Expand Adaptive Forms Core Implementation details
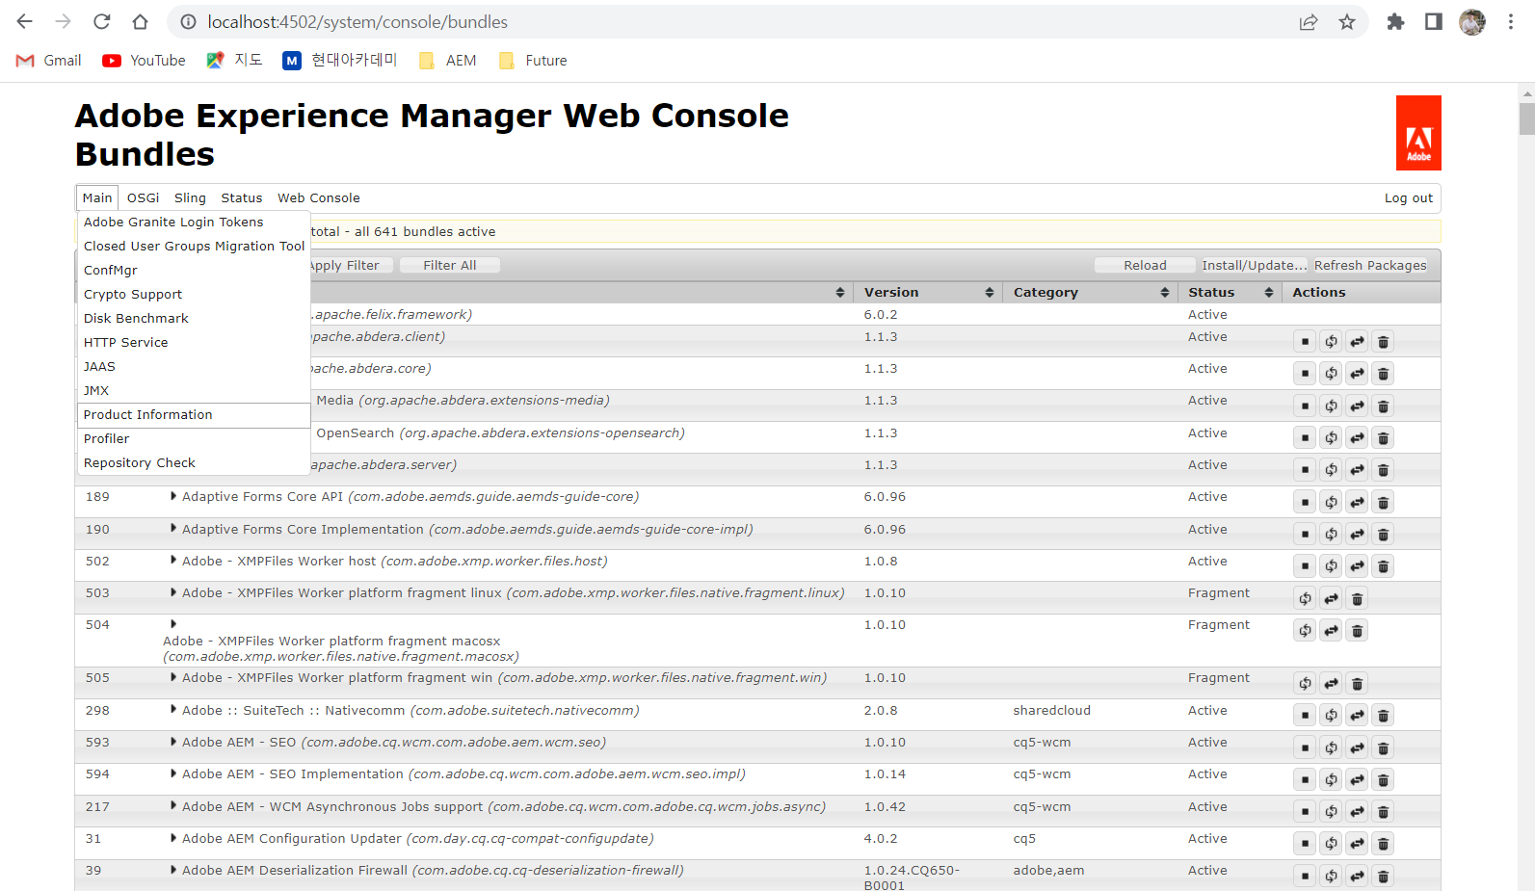Image resolution: width=1535 pixels, height=891 pixels. [x=173, y=528]
